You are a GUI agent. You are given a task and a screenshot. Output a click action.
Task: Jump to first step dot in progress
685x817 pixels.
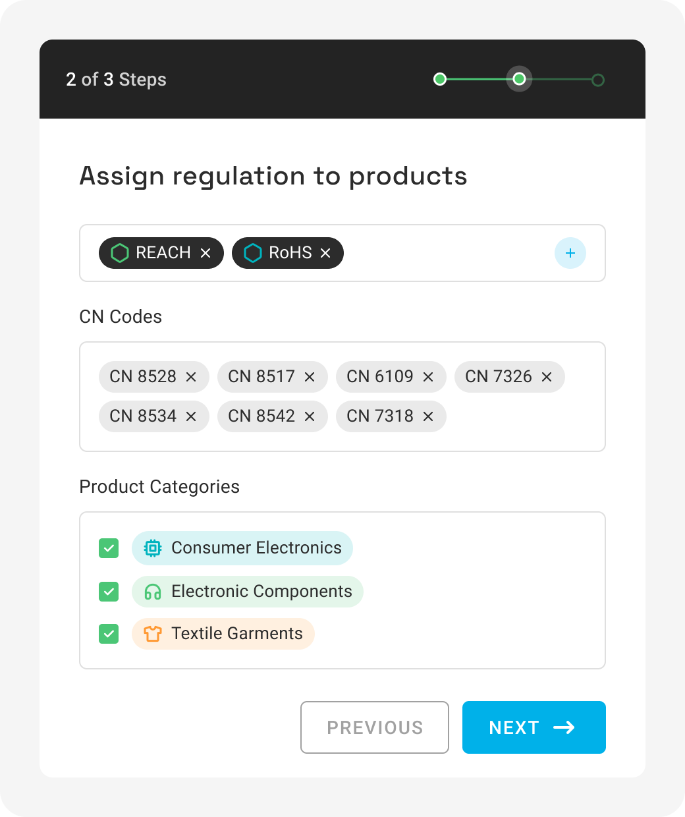point(440,80)
